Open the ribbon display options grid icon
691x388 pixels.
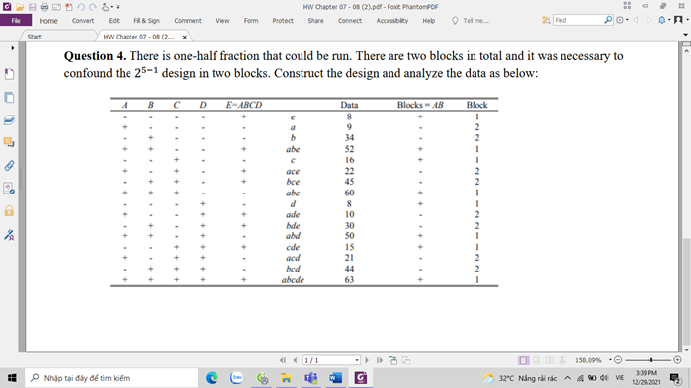click(x=627, y=6)
